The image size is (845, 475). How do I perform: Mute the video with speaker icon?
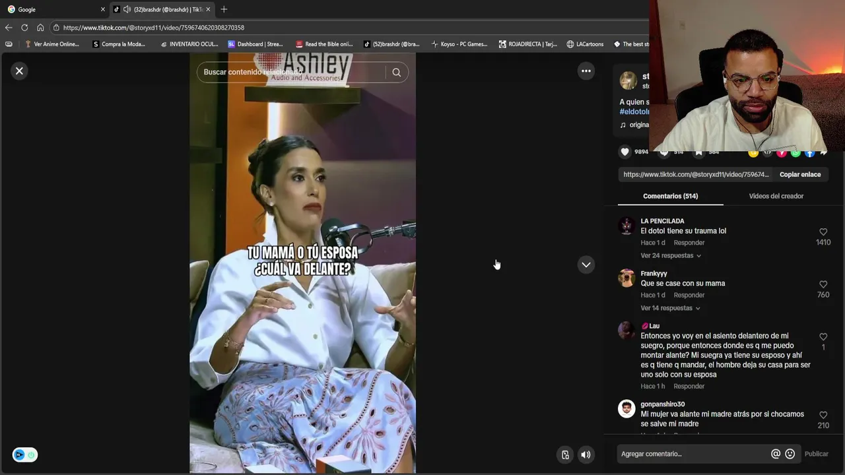[x=586, y=455]
